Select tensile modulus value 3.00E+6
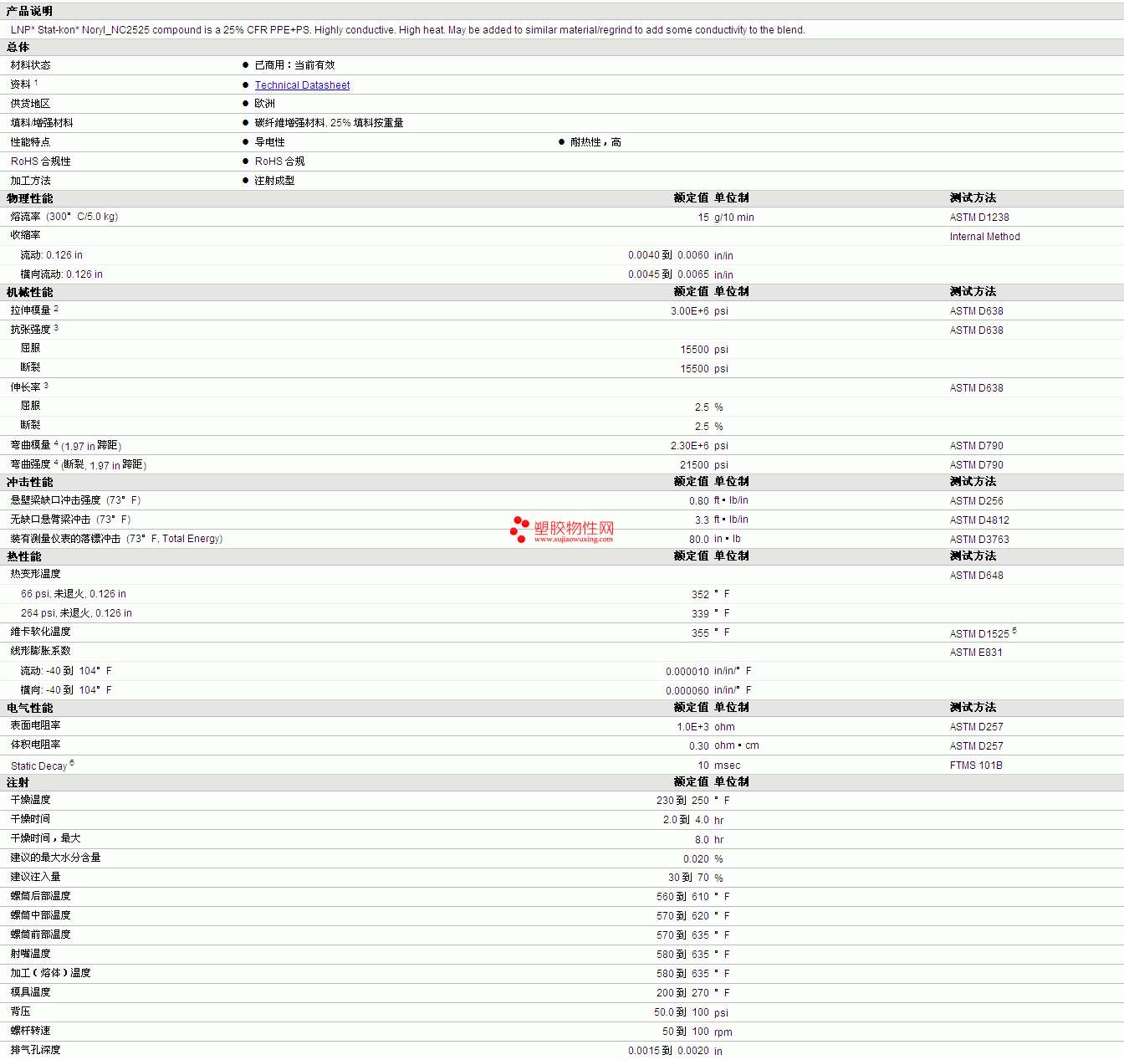The height and width of the screenshot is (1060, 1124). (690, 311)
